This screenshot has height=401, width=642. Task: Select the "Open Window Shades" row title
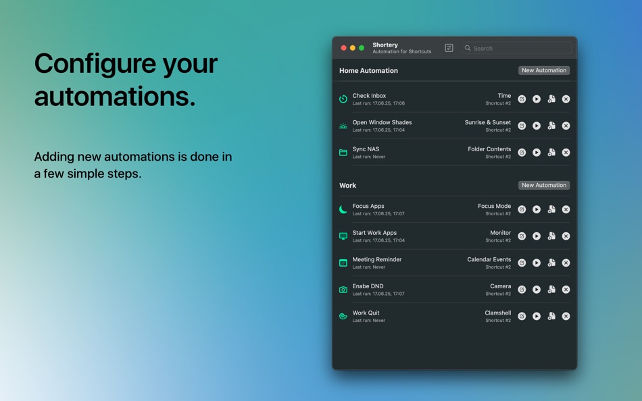382,122
